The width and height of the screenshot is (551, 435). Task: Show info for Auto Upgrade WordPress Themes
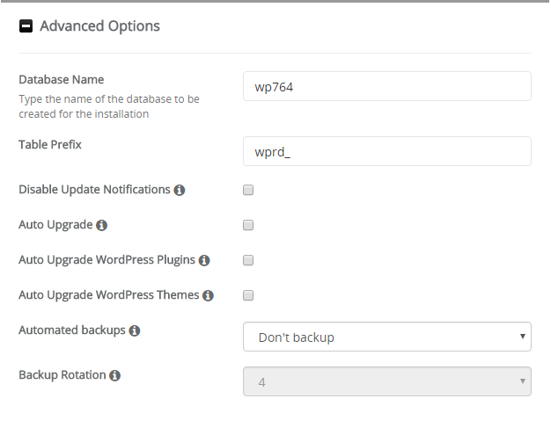(208, 295)
